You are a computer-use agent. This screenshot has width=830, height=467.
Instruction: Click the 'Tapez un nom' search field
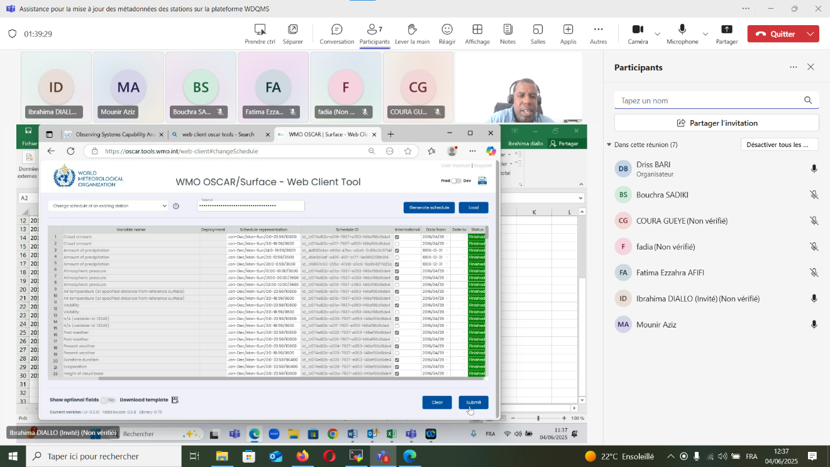709,101
